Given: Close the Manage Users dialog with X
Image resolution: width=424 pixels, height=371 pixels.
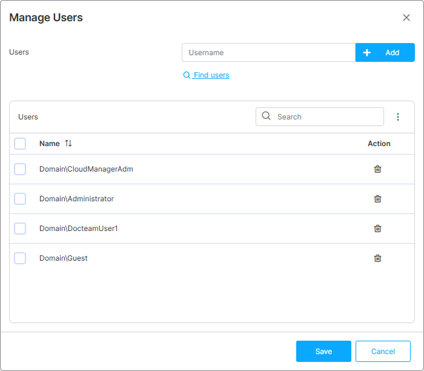Looking at the screenshot, I should (406, 18).
